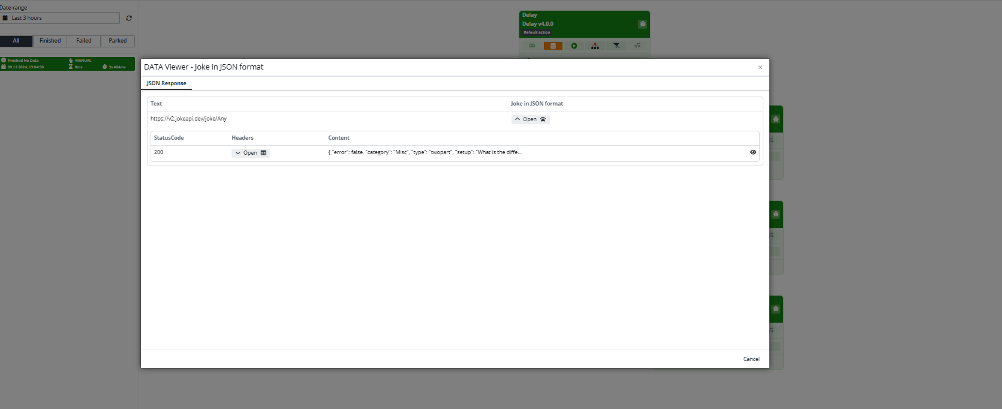Viewport: 1002px width, 409px height.
Task: Expand the Headers Open dropdown
Action: pyautogui.click(x=250, y=153)
